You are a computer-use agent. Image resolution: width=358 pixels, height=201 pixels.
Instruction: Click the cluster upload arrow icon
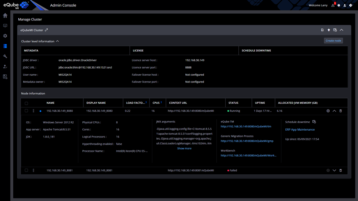pyautogui.click(x=329, y=30)
